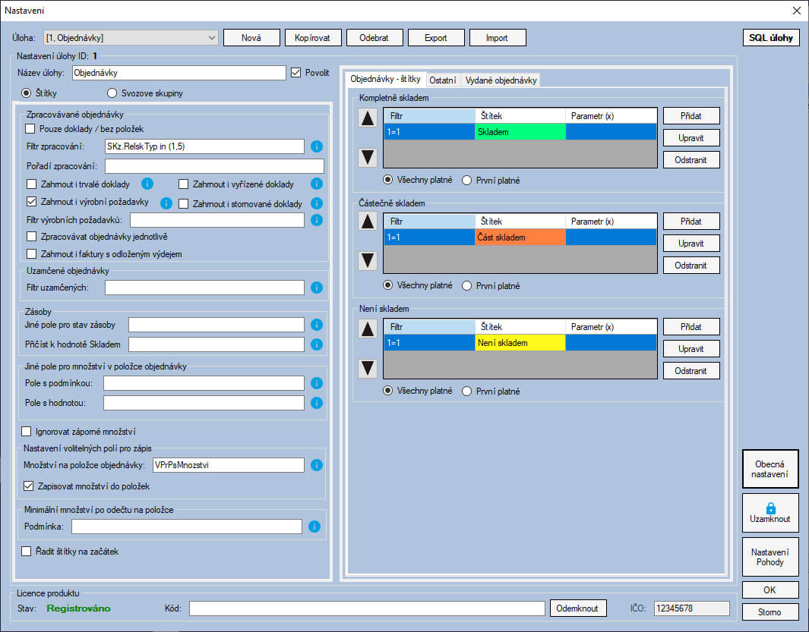Move filter up in Kompletně skladem list

(368, 118)
